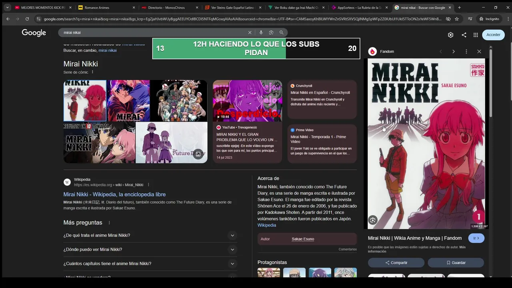The width and height of the screenshot is (512, 288).
Task: Search inside the image with Lens icon
Action: [373, 220]
